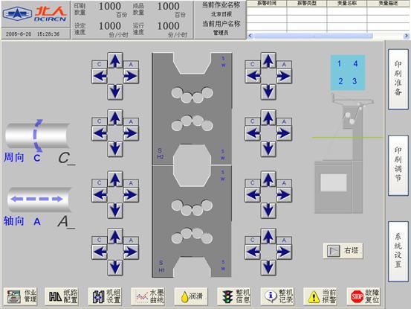Viewport: 411px width, 309px height.
Task: Open 机组设置 unit settings
Action: pos(106,296)
